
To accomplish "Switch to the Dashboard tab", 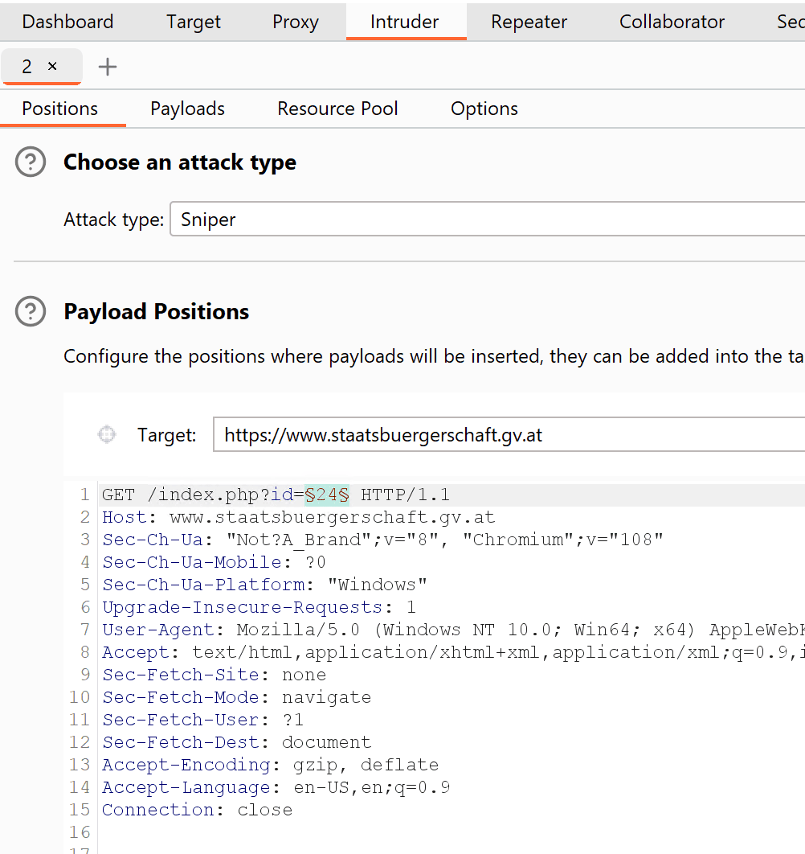I will [x=67, y=22].
